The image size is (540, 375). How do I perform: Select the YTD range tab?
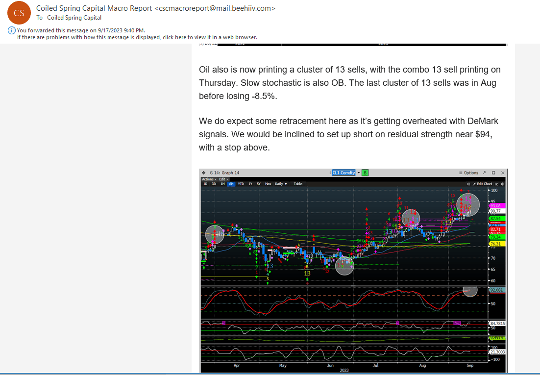[x=241, y=184]
